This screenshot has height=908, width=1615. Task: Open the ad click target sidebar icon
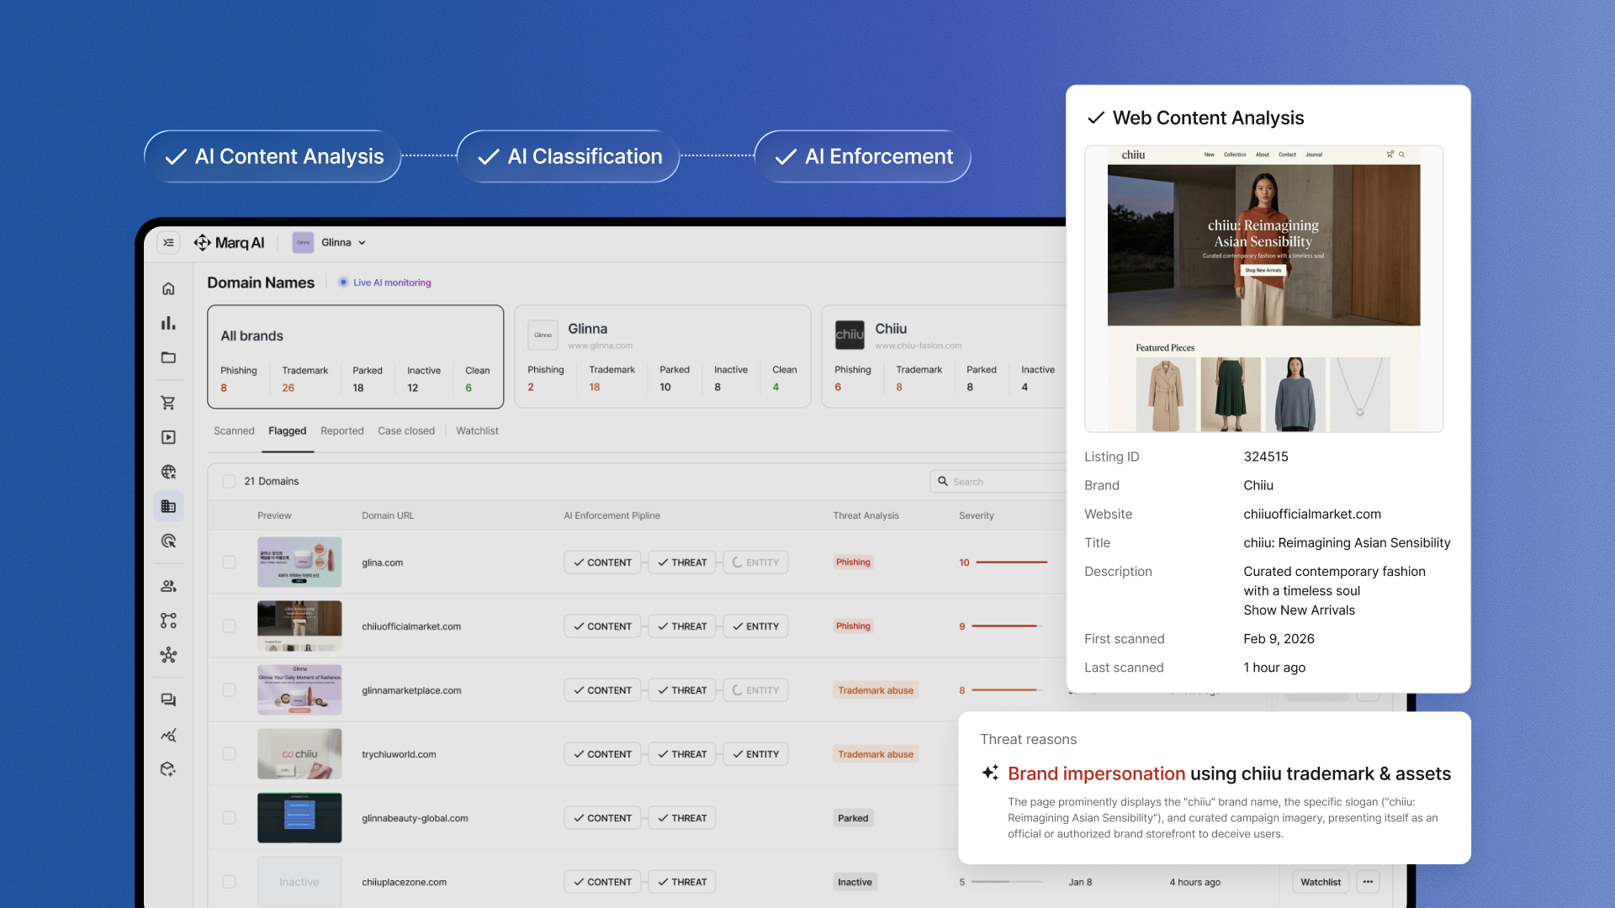[x=168, y=541]
